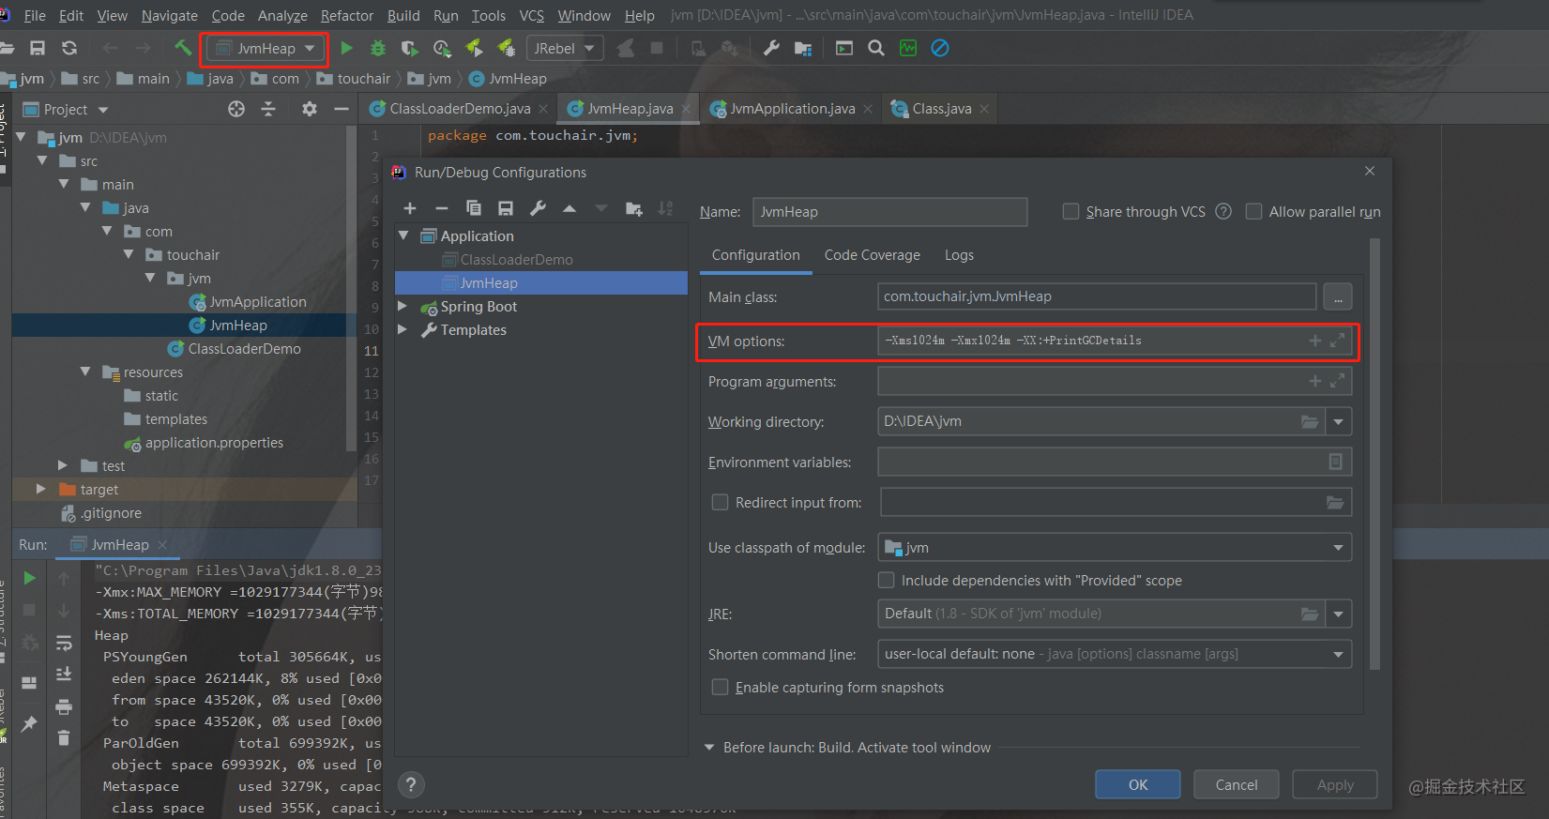Open Project panel gear settings icon
The height and width of the screenshot is (819, 1549).
[309, 109]
